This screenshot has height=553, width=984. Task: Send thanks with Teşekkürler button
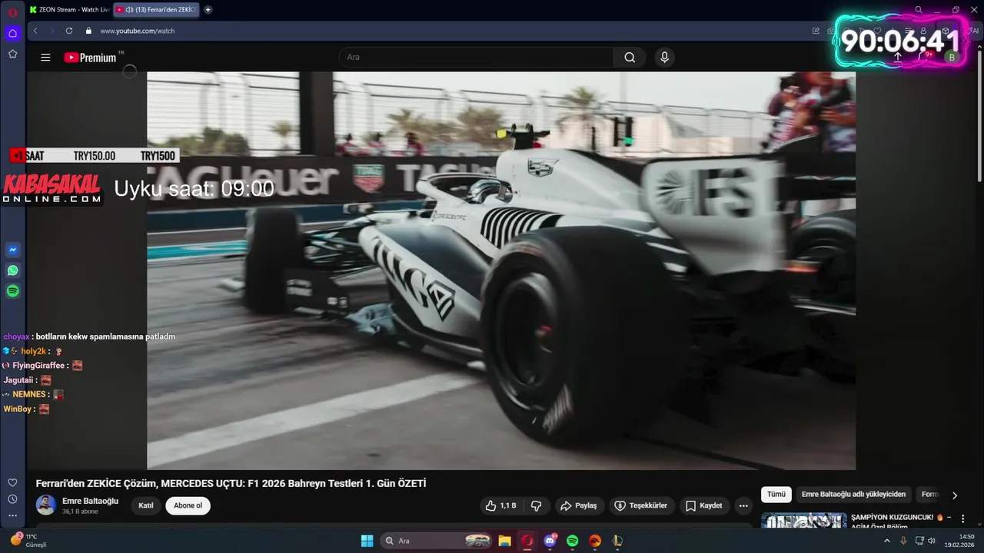(x=642, y=505)
